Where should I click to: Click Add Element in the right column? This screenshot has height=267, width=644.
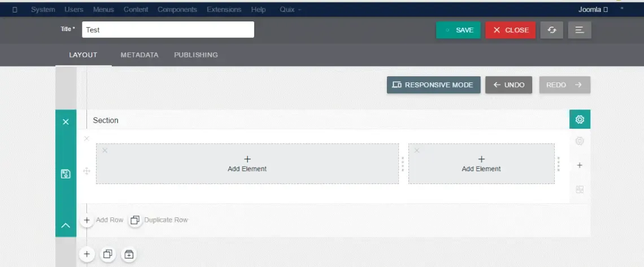[x=481, y=164]
